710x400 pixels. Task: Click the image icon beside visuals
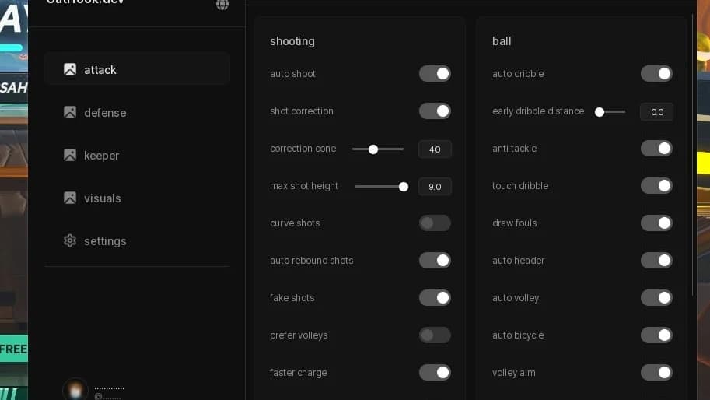[70, 198]
